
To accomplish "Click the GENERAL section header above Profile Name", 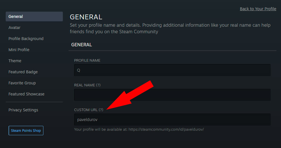I will pos(81,45).
